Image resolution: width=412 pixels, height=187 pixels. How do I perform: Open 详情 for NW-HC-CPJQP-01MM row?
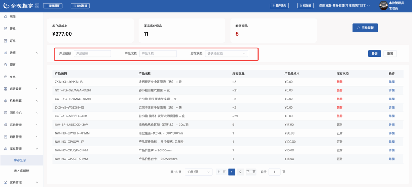click(392, 150)
